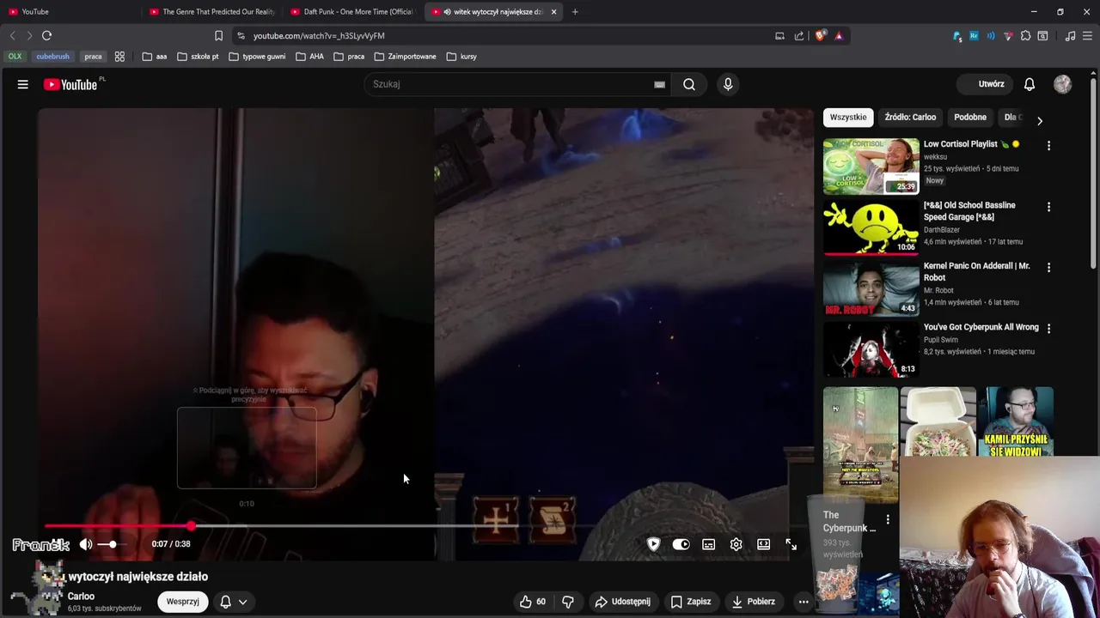The image size is (1100, 618).
Task: Click the Zapisz save button
Action: pos(691,602)
